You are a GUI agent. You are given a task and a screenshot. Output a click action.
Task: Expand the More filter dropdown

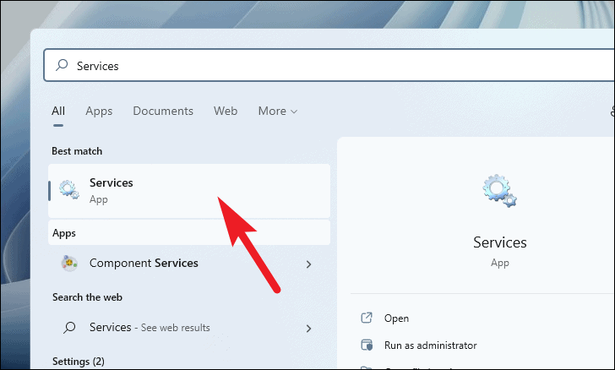coord(277,111)
